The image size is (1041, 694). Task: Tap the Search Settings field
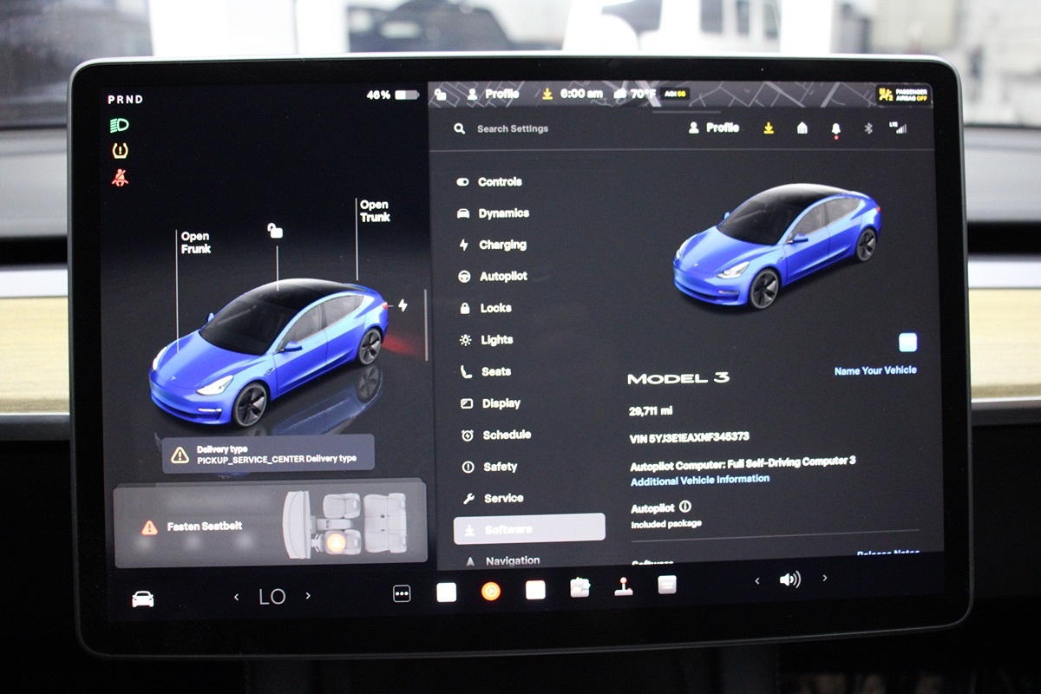[512, 128]
